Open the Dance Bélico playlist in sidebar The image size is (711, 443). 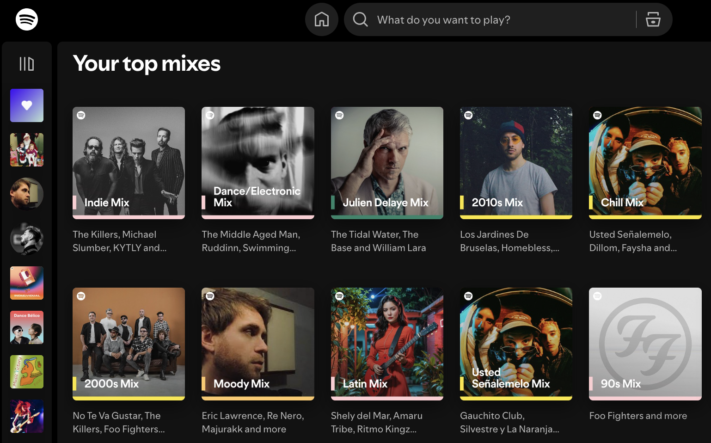(27, 327)
